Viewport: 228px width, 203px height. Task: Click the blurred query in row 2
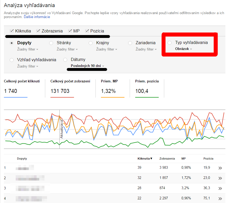[x=30, y=178]
